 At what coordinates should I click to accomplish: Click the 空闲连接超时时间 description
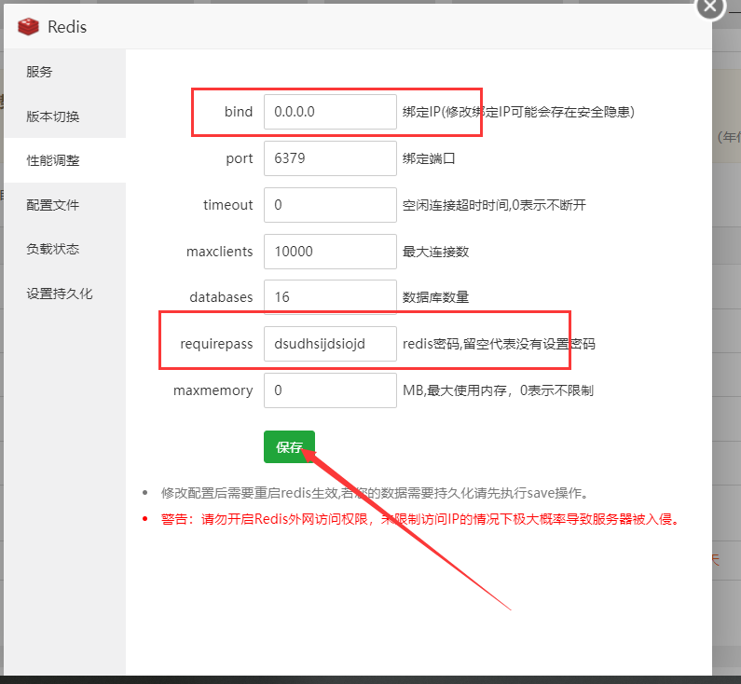[494, 204]
